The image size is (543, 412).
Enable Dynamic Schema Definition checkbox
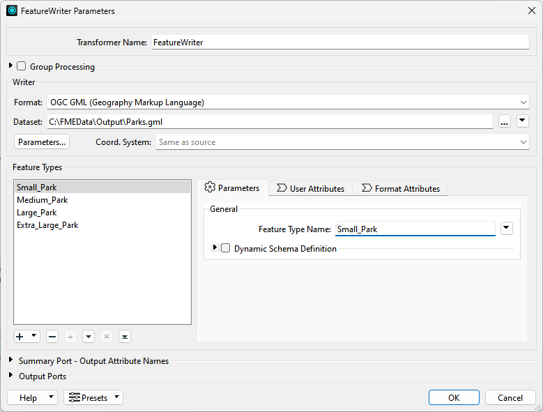(225, 248)
